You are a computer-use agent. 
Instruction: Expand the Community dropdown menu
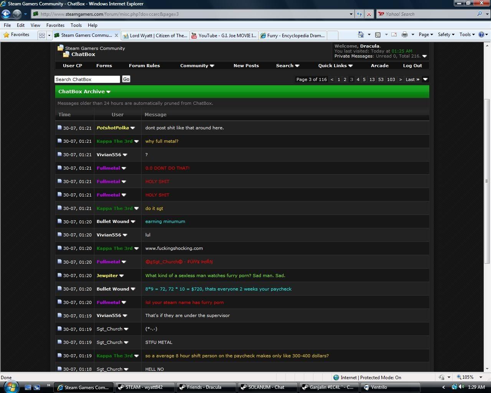coord(197,66)
